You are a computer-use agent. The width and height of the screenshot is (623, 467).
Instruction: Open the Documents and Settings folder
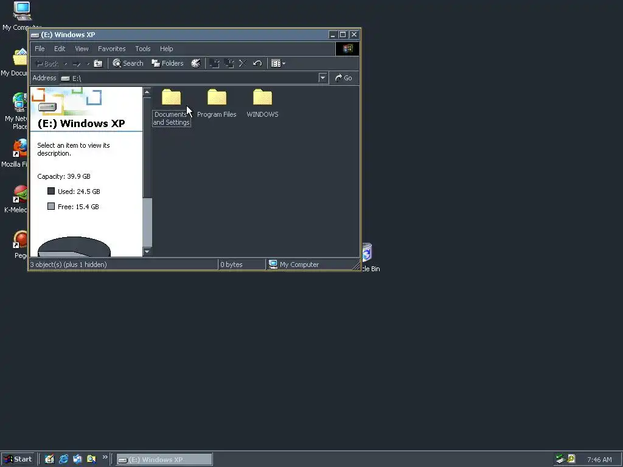171,107
